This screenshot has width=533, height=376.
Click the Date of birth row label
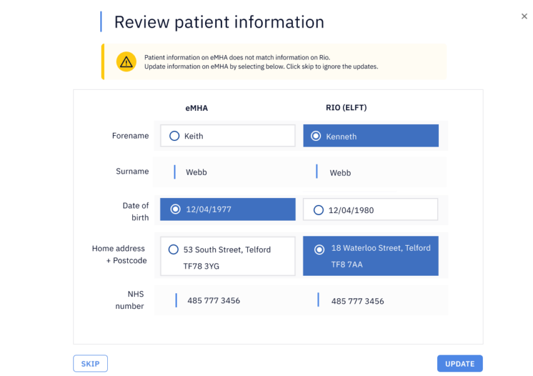pyautogui.click(x=135, y=212)
